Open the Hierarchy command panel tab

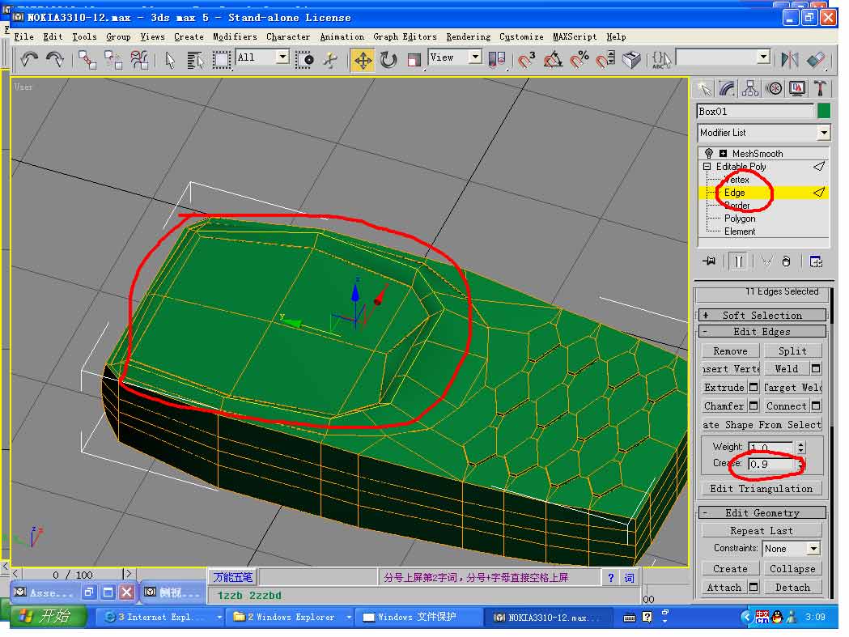coord(750,88)
